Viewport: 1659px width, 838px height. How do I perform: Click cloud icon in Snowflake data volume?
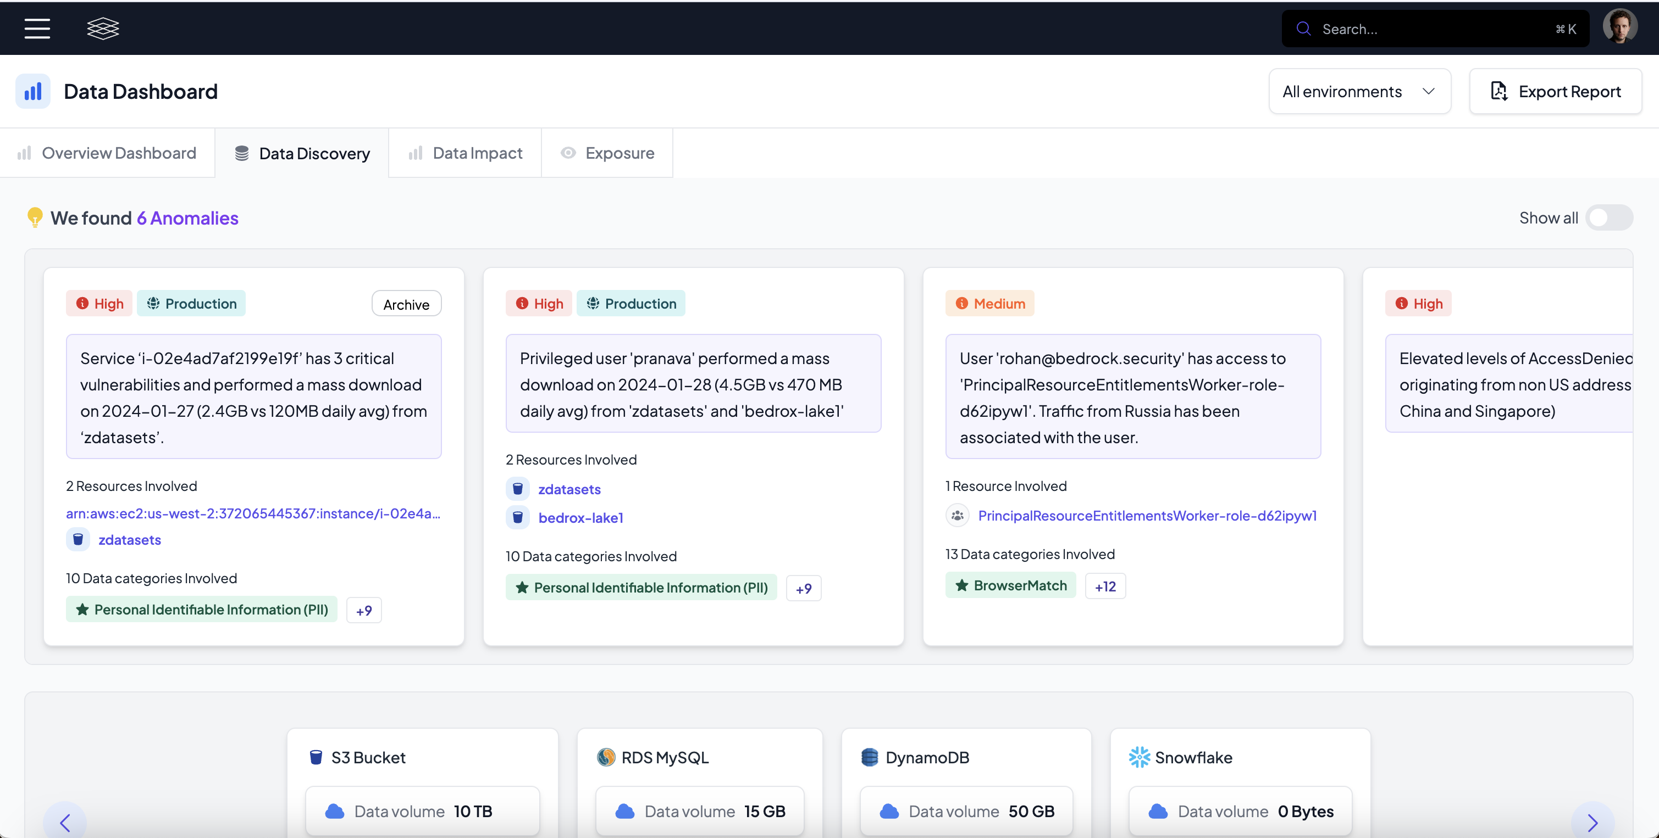[x=1158, y=811]
